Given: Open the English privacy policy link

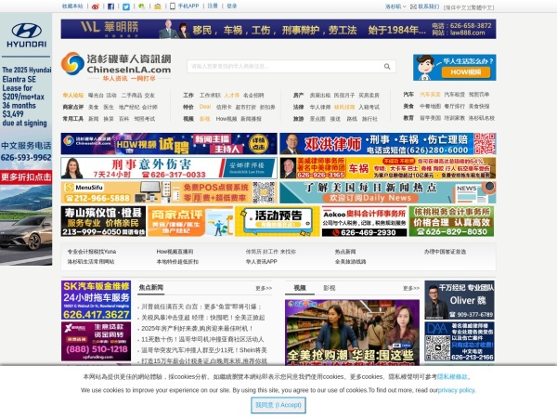Looking at the screenshot, I should tap(457, 390).
